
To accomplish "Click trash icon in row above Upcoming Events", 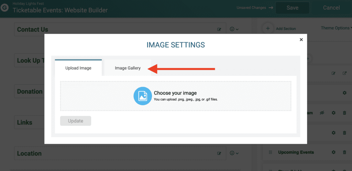I will pyautogui.click(x=344, y=133).
